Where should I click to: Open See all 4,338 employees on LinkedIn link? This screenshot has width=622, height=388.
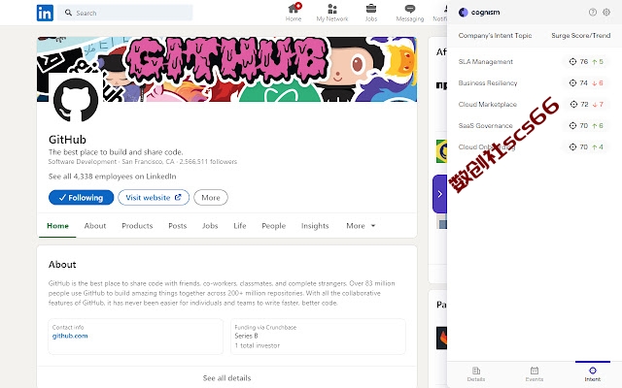(x=113, y=177)
